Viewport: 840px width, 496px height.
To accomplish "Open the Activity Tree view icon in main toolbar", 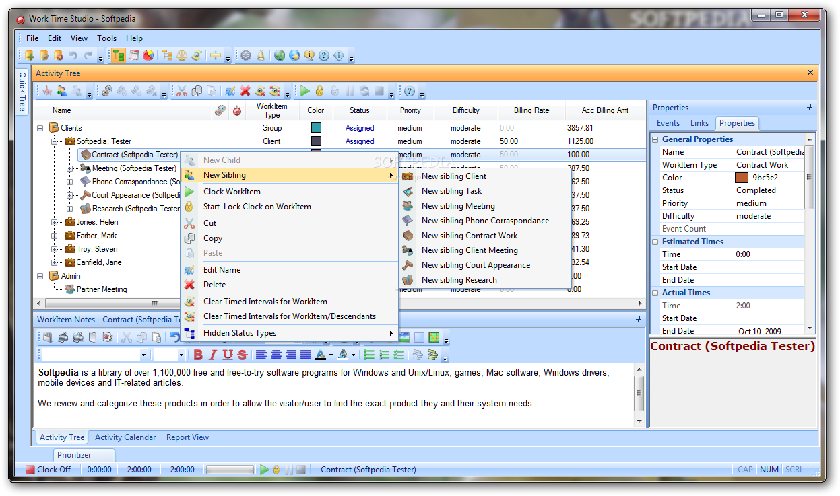I will click(x=119, y=55).
